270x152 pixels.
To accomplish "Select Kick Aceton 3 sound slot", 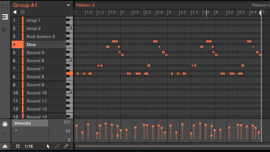I will pyautogui.click(x=39, y=36).
